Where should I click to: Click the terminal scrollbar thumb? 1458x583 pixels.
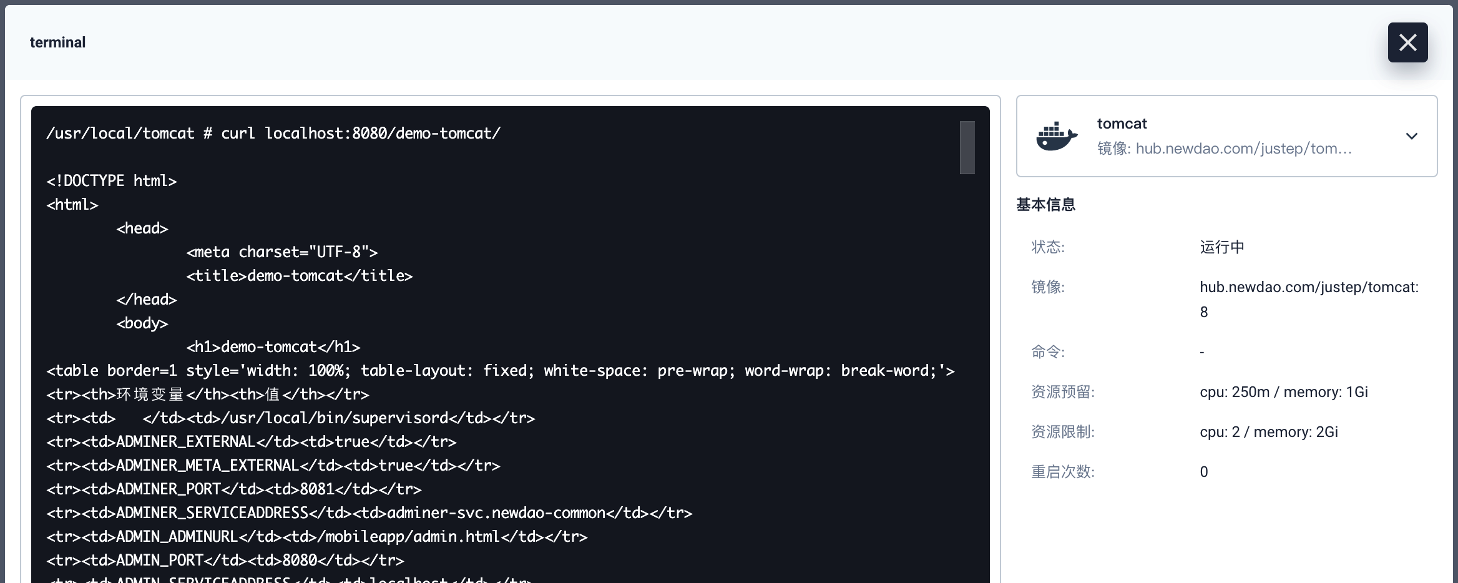967,147
